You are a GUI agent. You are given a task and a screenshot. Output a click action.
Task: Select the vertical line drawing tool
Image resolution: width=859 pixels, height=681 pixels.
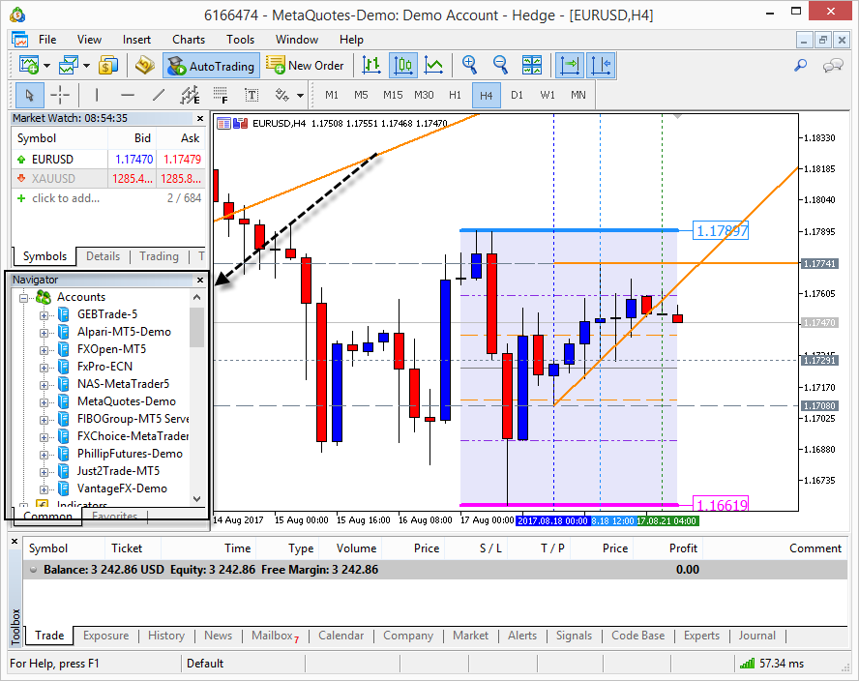pos(96,95)
